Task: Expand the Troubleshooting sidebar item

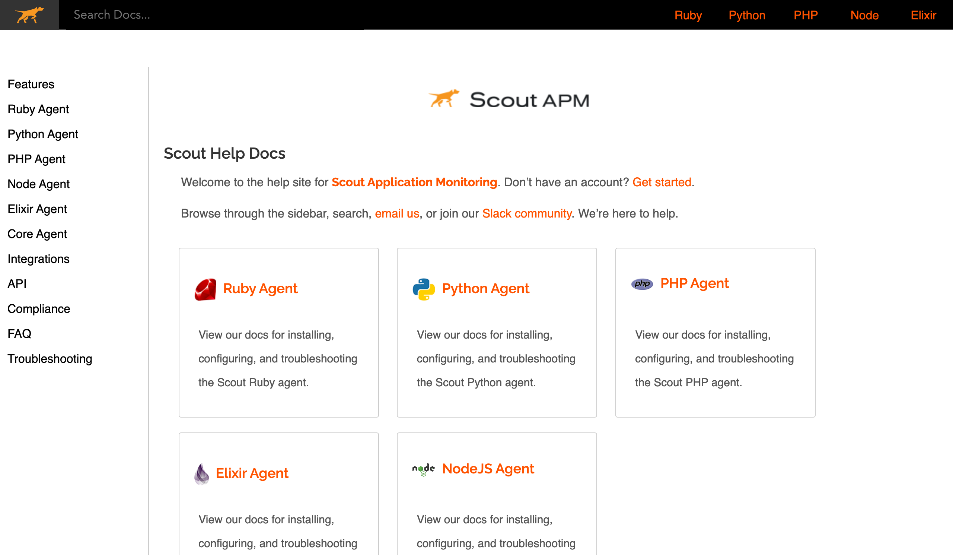Action: [x=50, y=359]
